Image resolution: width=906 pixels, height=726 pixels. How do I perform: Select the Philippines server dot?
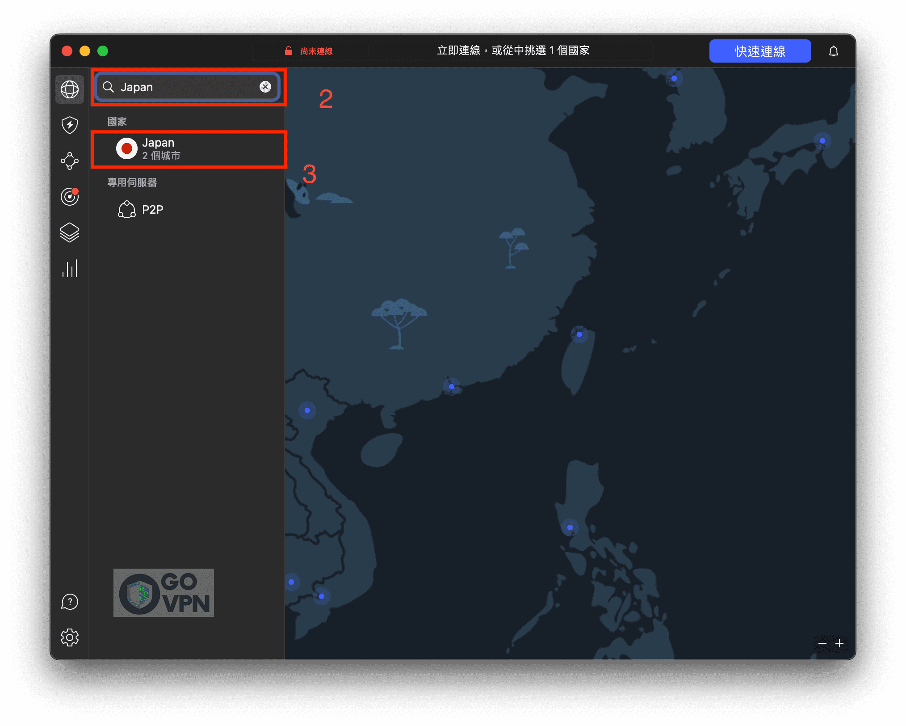[570, 528]
